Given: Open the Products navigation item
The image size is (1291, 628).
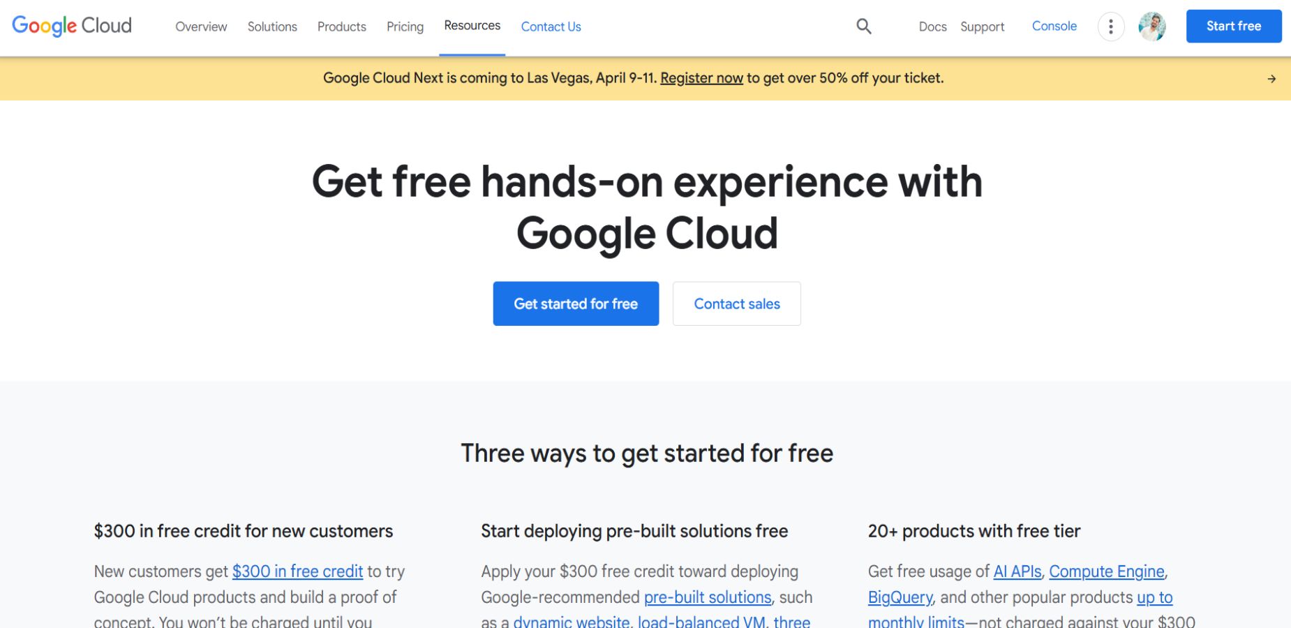Looking at the screenshot, I should (x=341, y=27).
